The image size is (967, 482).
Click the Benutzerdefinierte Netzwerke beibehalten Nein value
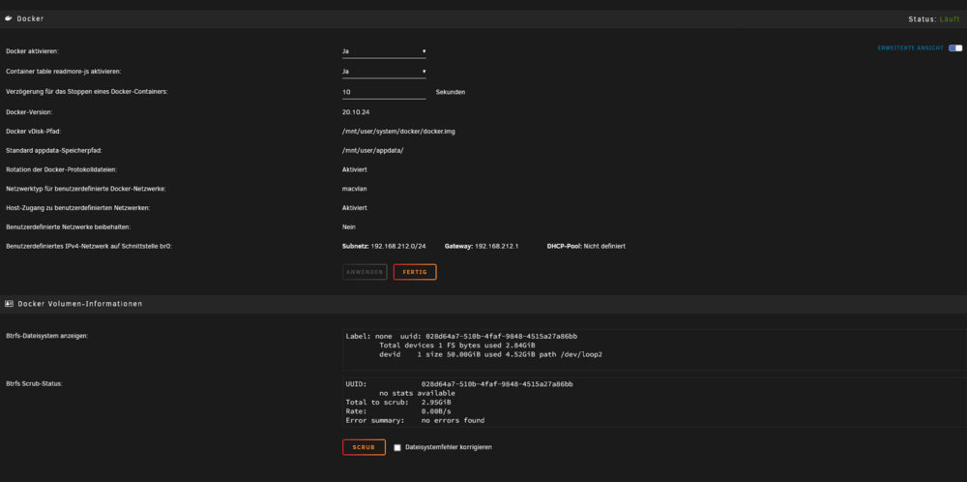click(x=349, y=227)
